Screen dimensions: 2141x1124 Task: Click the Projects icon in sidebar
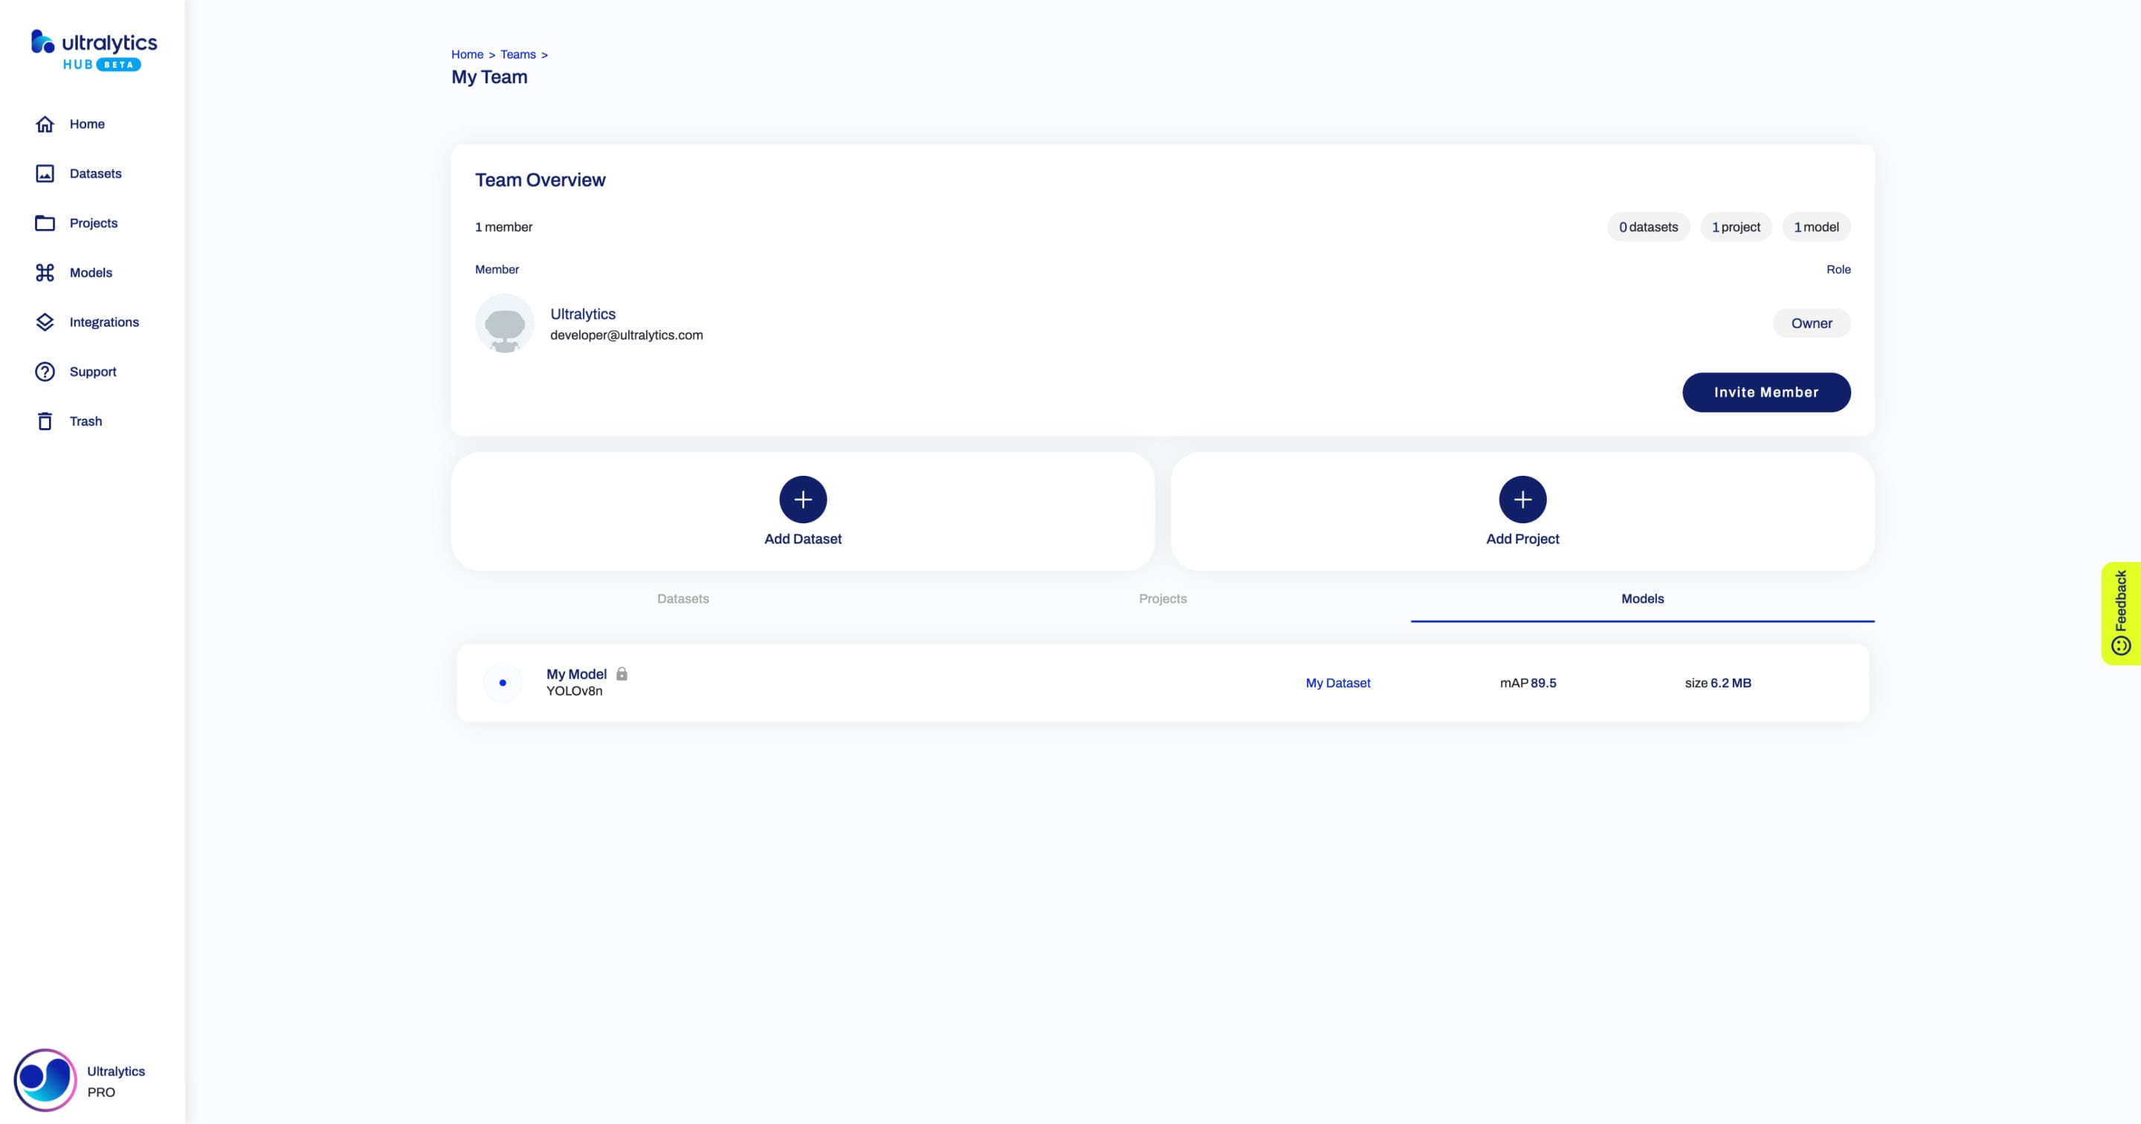click(x=45, y=222)
